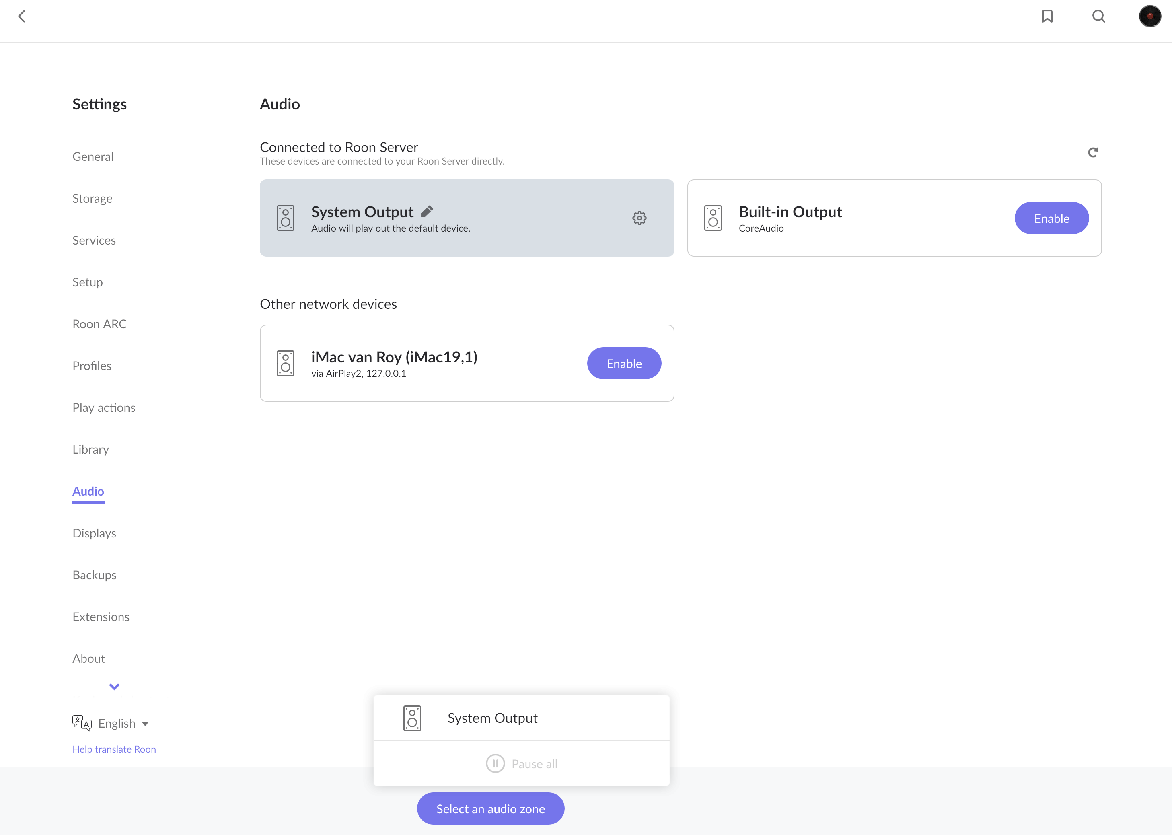Click the Audio page heading
Image resolution: width=1172 pixels, height=835 pixels.
pos(280,104)
